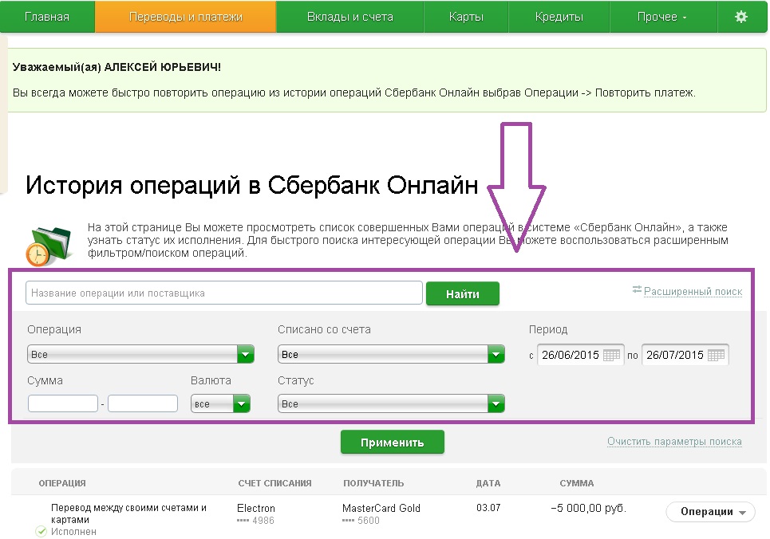This screenshot has height=539, width=770.
Task: Open the Прочее menu
Action: coord(662,16)
